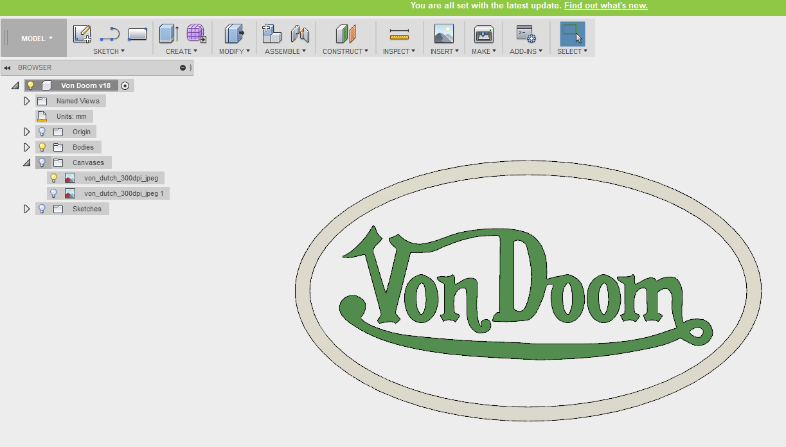Click the Named Views folder icon
Viewport: 786px width, 447px height.
click(42, 101)
